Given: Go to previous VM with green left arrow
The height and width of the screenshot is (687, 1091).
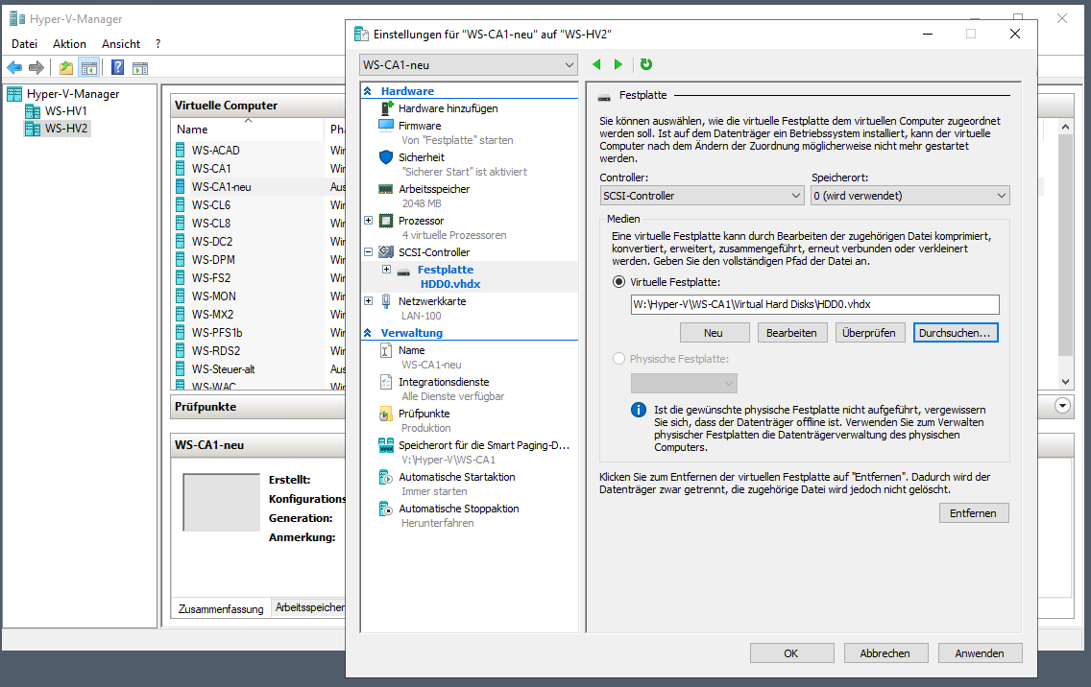Looking at the screenshot, I should pyautogui.click(x=596, y=64).
